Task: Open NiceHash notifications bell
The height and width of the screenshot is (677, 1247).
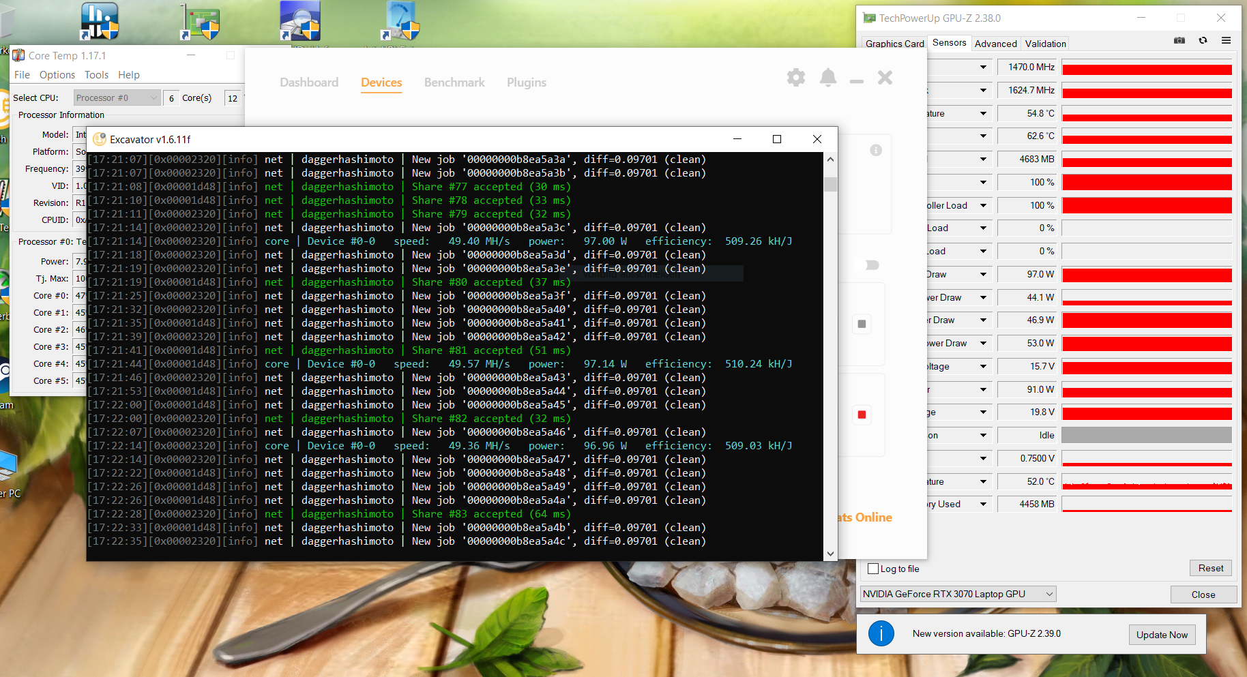Action: pyautogui.click(x=828, y=77)
